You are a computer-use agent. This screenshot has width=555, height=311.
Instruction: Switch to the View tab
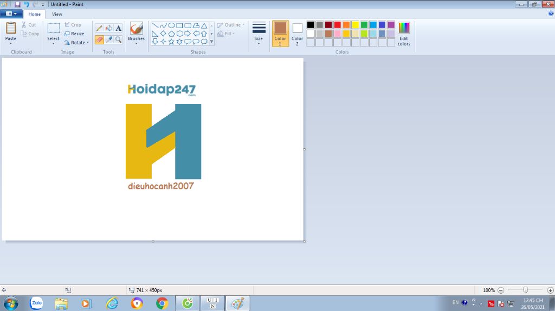click(57, 14)
